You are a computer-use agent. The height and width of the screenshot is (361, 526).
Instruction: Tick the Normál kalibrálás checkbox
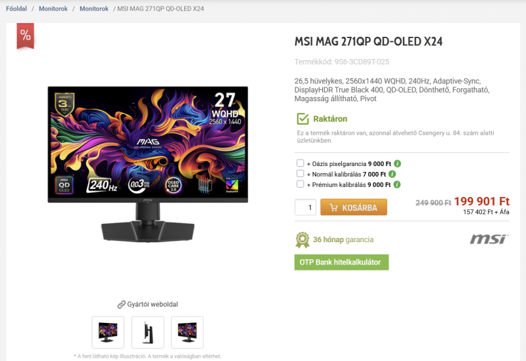point(300,173)
